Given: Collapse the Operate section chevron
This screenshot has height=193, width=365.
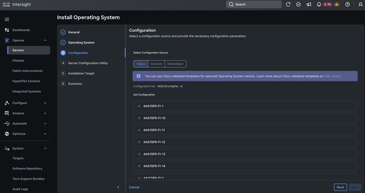Looking at the screenshot, I should pos(45,40).
